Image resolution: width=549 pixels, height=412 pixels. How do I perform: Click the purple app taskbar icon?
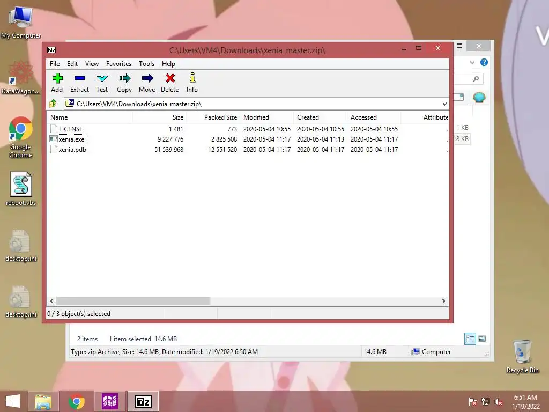point(109,401)
